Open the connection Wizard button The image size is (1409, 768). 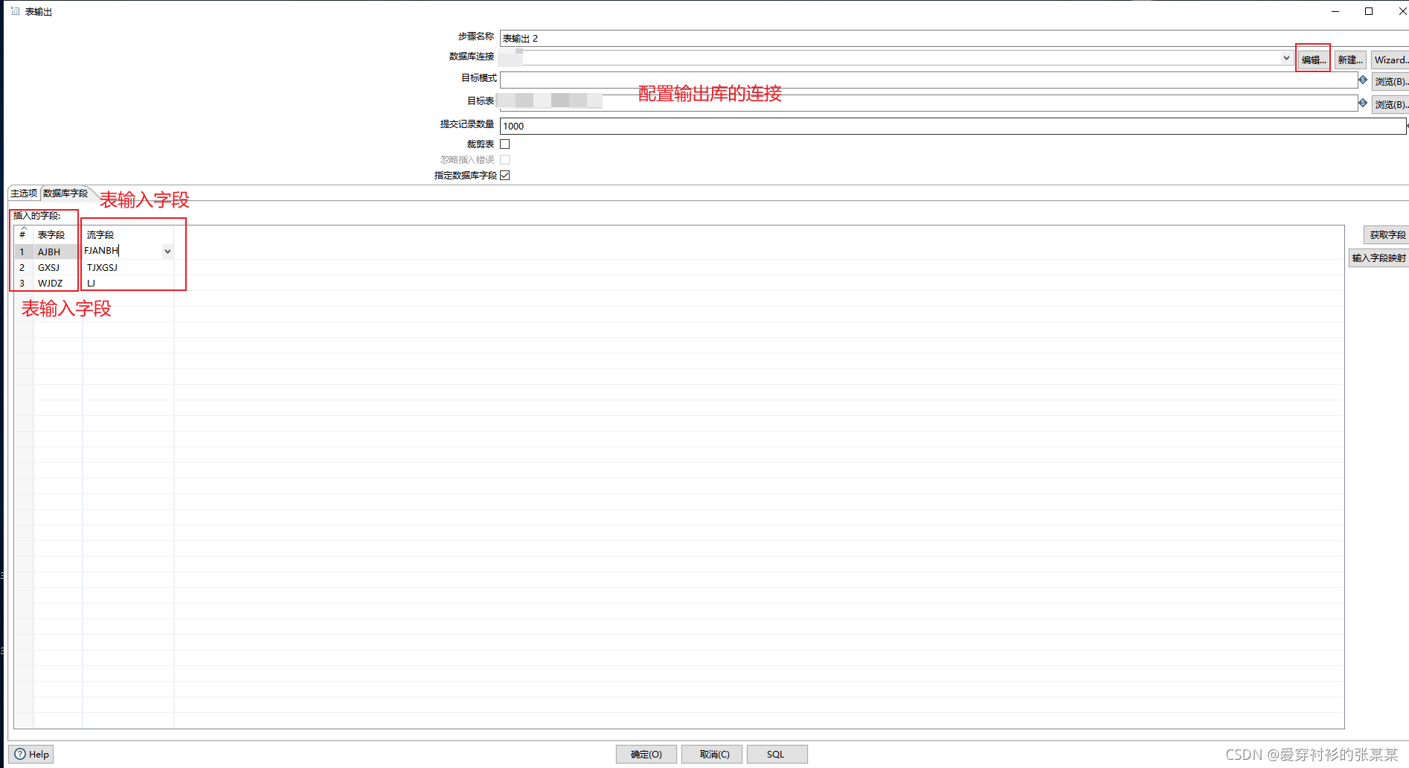pos(1390,60)
